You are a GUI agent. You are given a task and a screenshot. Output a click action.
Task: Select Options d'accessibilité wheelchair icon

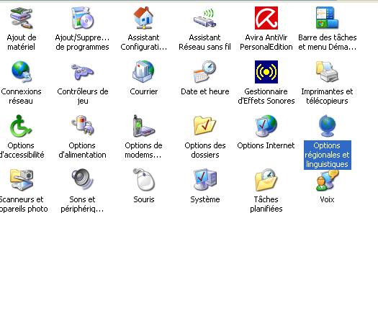pos(21,126)
